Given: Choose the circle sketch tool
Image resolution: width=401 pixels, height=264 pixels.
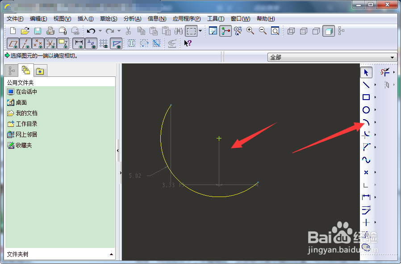Looking at the screenshot, I should [366, 110].
